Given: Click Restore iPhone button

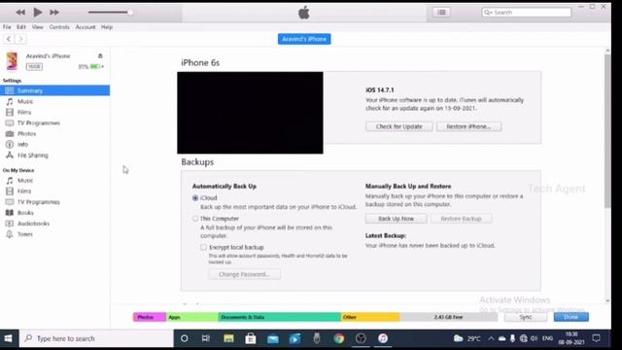Looking at the screenshot, I should coord(468,126).
